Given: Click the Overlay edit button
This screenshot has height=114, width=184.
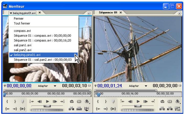Looking at the screenshot, I should pyautogui.click(x=79, y=109).
